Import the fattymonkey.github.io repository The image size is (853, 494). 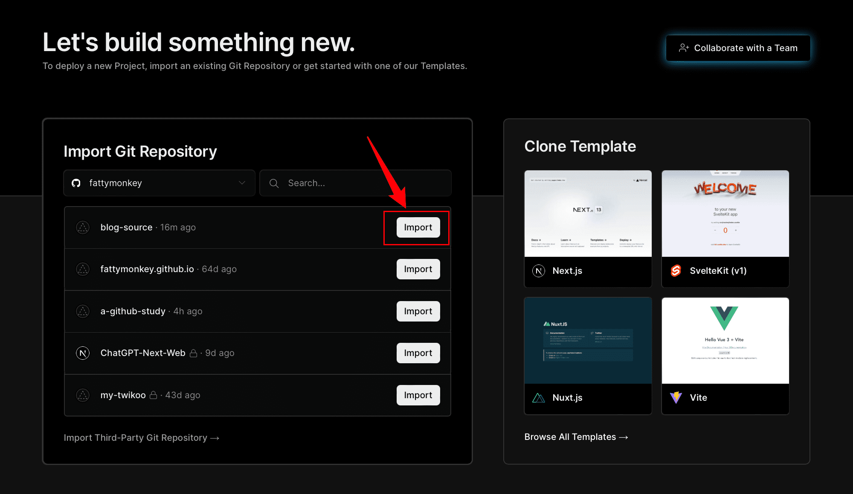tap(418, 269)
